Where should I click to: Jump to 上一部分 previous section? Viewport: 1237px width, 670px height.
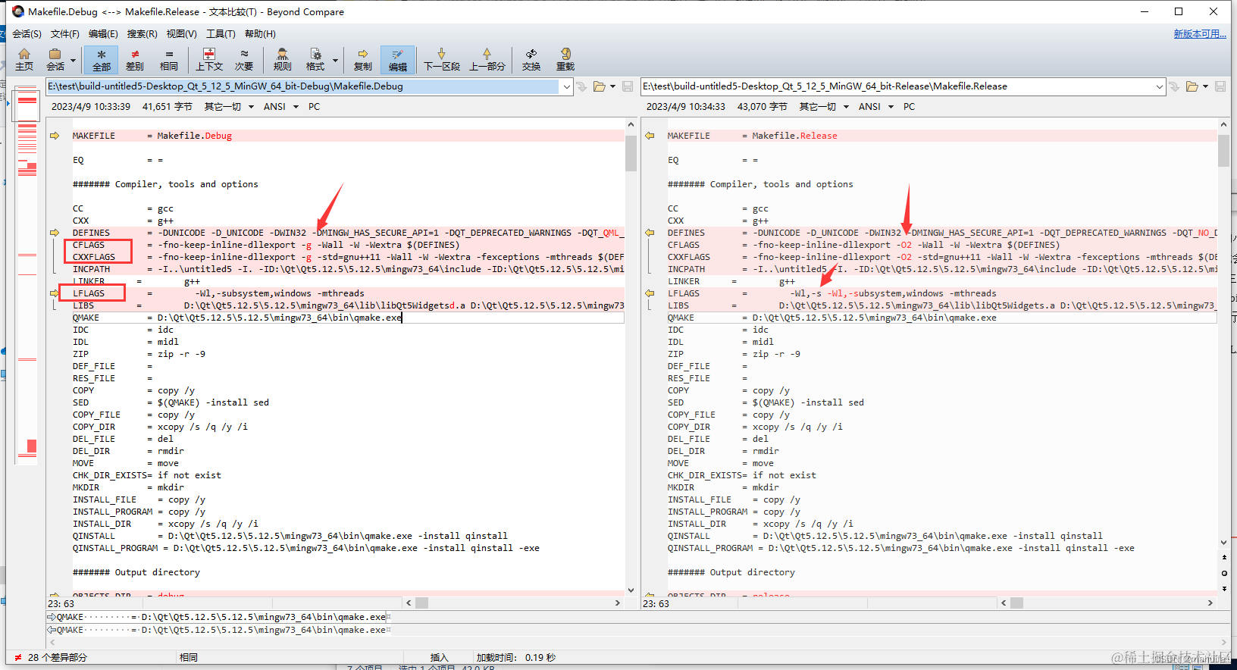(487, 60)
